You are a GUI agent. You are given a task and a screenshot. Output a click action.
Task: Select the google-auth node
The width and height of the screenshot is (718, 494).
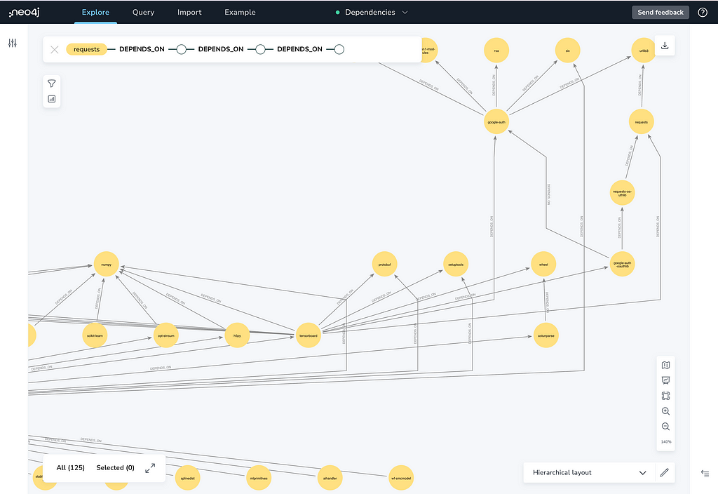(x=496, y=122)
